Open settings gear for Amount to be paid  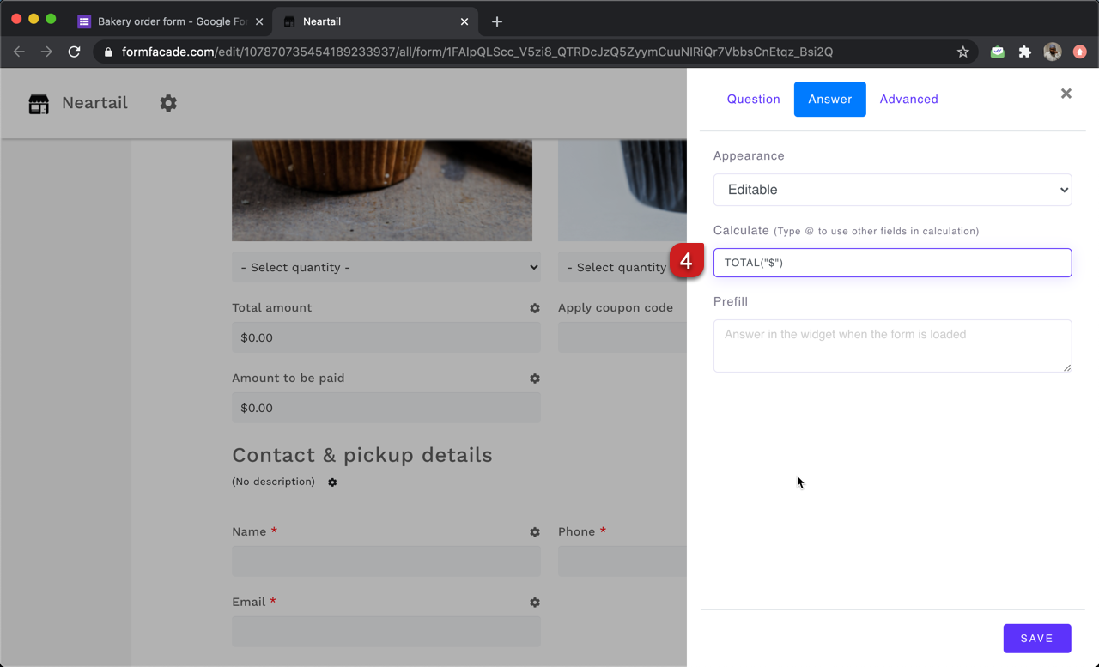click(535, 379)
